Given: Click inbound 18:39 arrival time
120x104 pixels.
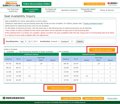Looking at the screenshot, I should (76, 80).
